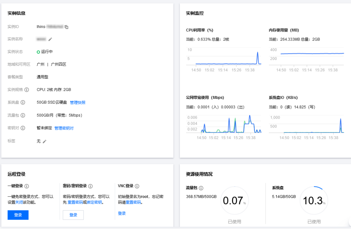The height and width of the screenshot is (229, 351).
Task: Open the 管理快照 link
Action: (x=78, y=102)
